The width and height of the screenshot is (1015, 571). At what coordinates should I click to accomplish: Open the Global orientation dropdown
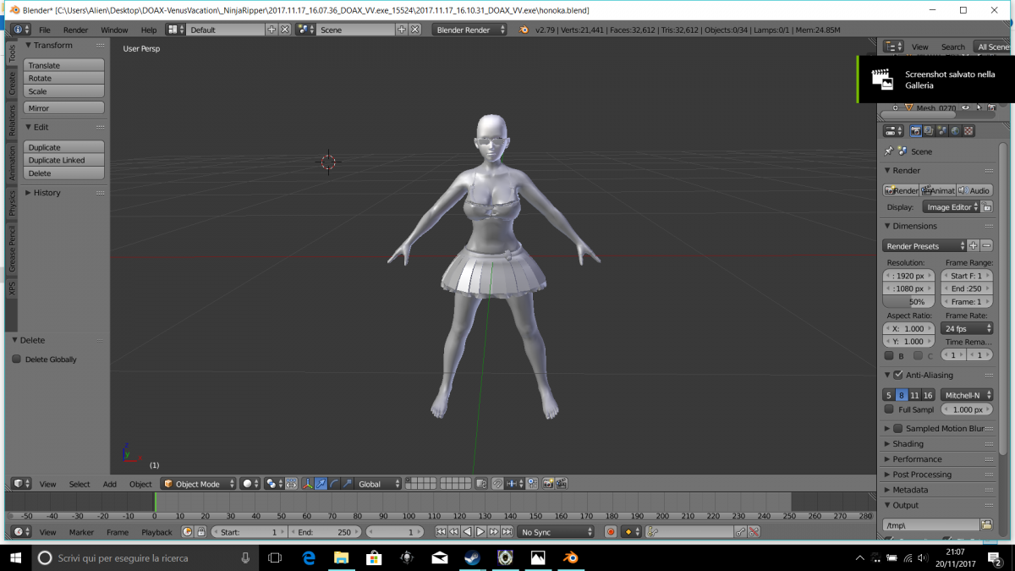tap(378, 484)
